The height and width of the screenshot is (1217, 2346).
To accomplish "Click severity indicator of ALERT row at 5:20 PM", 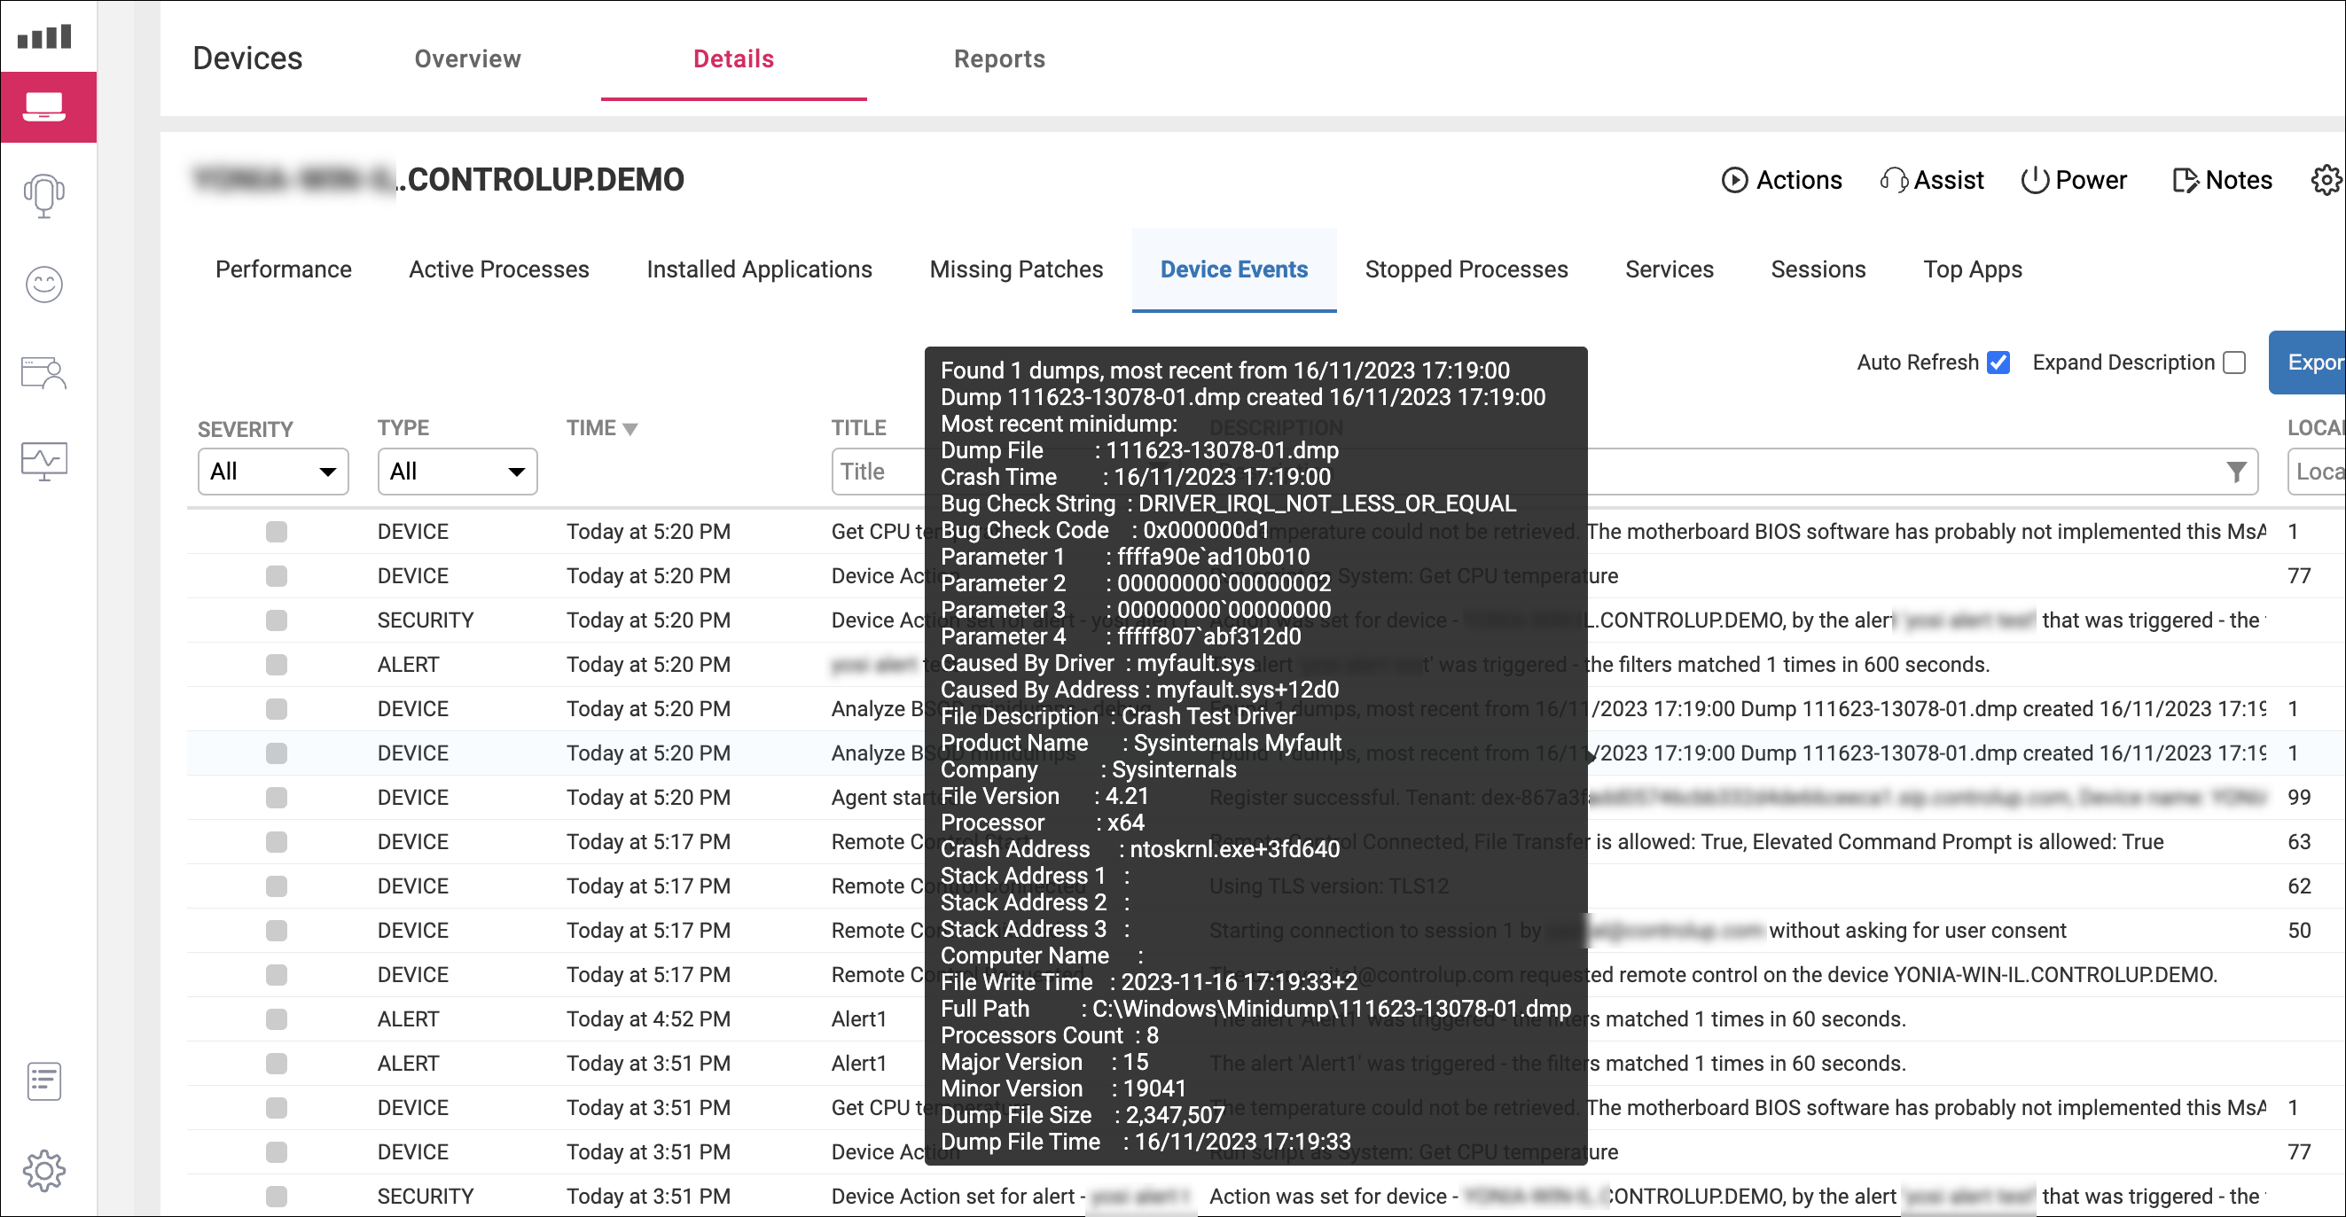I will pos(277,666).
